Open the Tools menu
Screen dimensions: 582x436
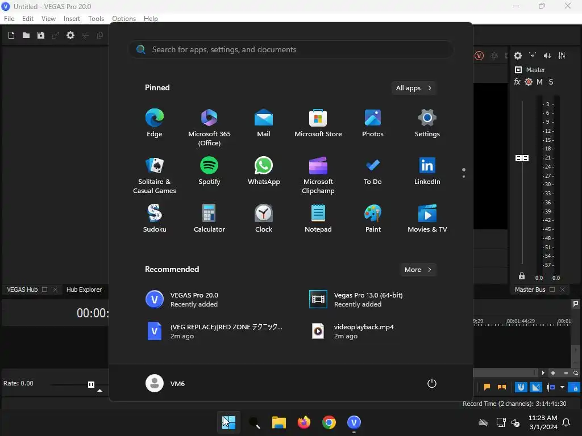pyautogui.click(x=96, y=19)
